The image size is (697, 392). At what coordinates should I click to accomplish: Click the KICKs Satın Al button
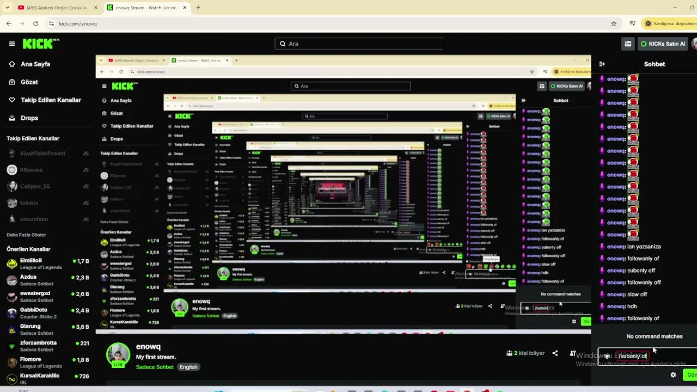(x=663, y=44)
